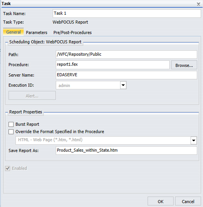This screenshot has width=203, height=207.
Task: Expand the report format dropdown arrow
Action: (x=194, y=140)
